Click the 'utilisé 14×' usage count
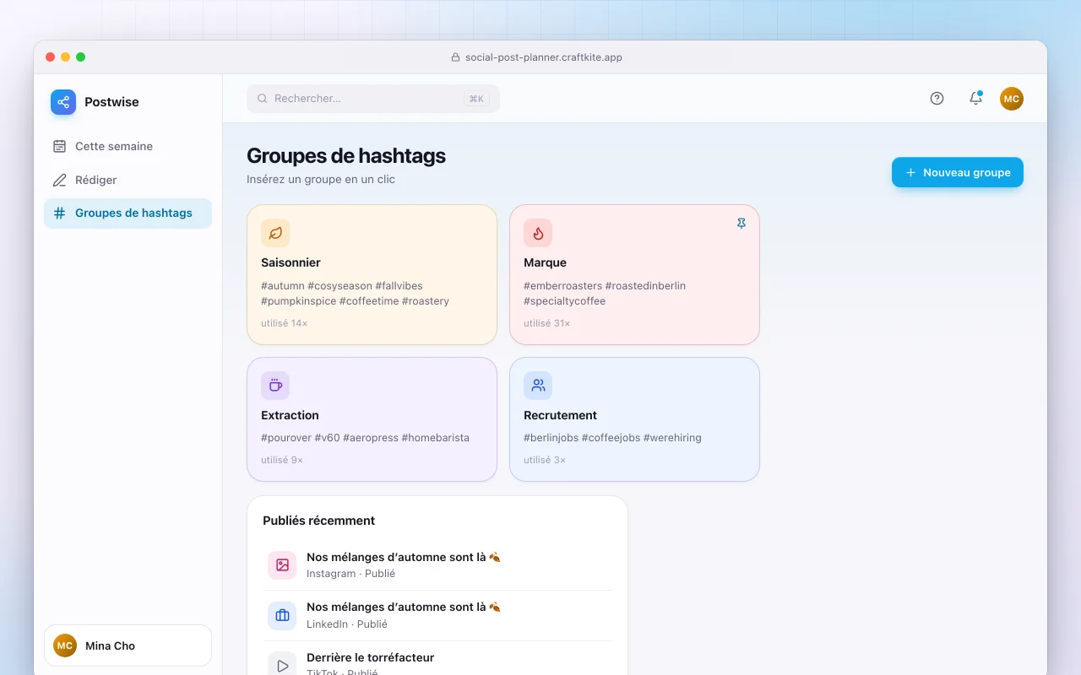The height and width of the screenshot is (675, 1081). pyautogui.click(x=284, y=323)
